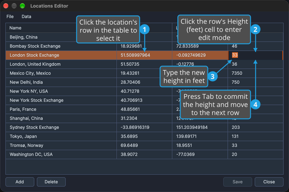Select the London, United Kingdom row
Viewport: 289px width, 192px height.
144,64
